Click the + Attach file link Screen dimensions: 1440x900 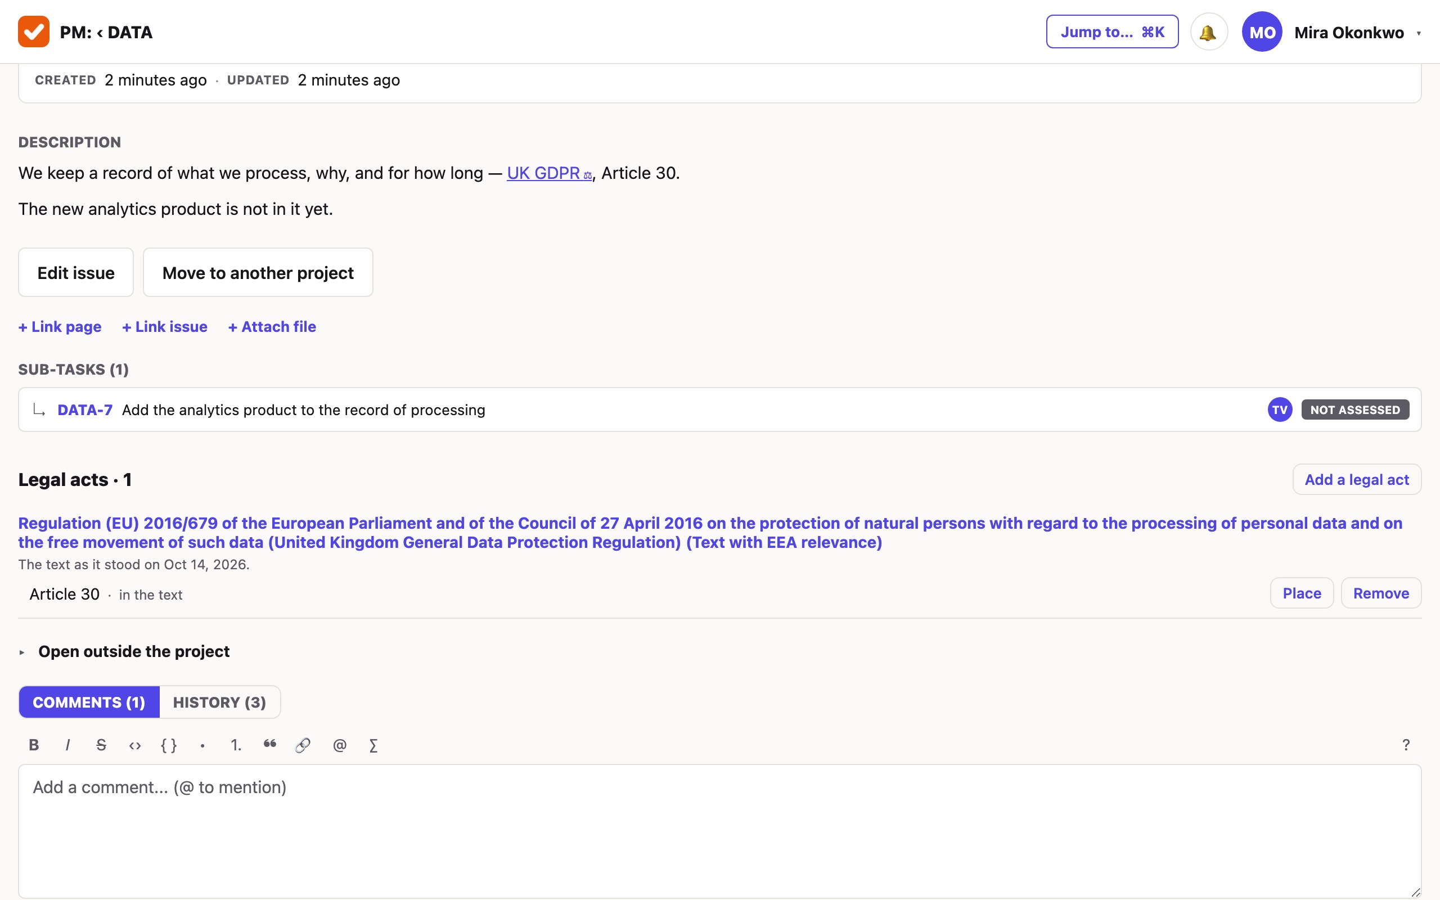click(x=272, y=326)
